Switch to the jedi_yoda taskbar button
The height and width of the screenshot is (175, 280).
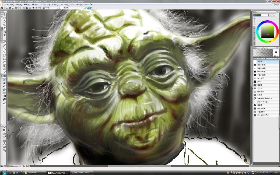click(x=82, y=173)
